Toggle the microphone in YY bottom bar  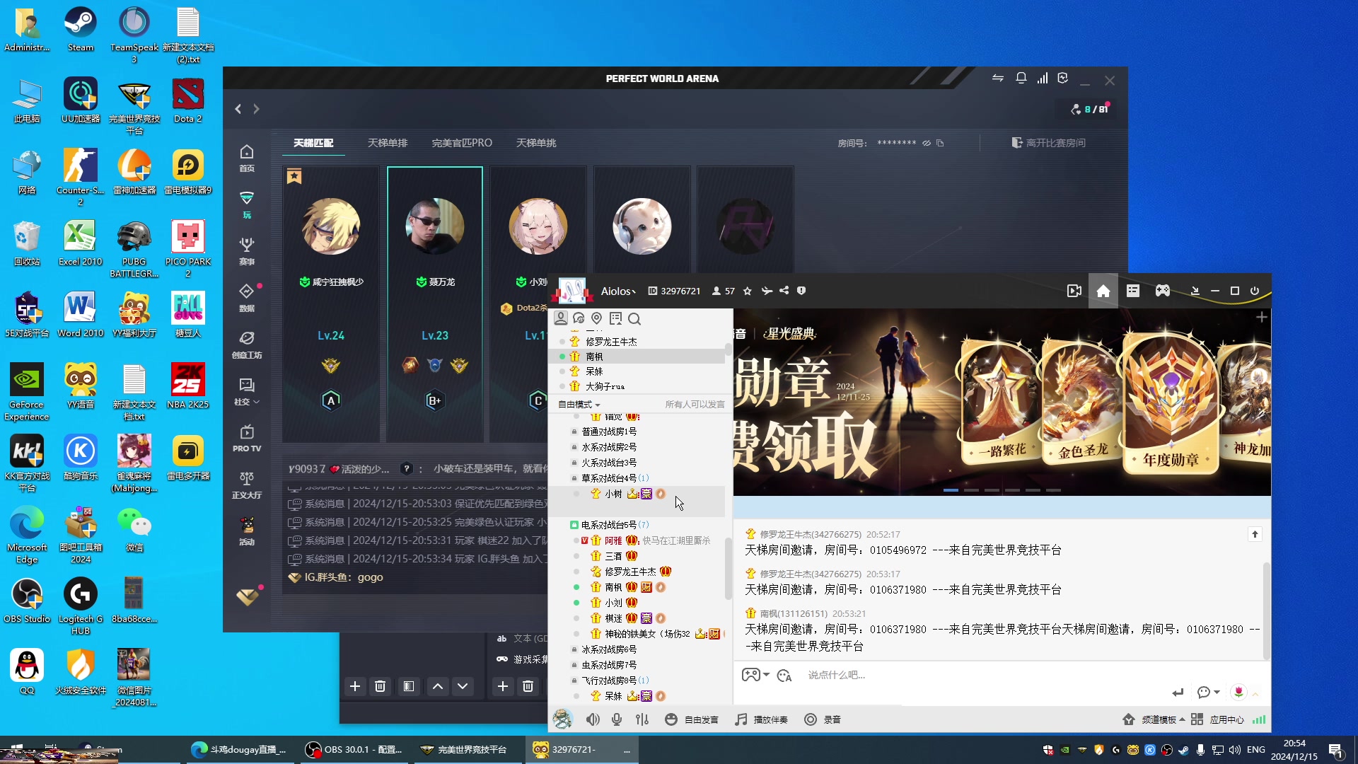617,719
